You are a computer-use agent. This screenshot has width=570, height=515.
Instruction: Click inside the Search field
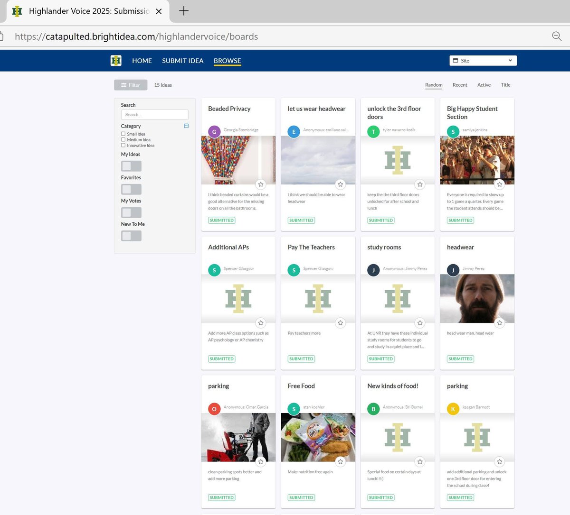[154, 114]
